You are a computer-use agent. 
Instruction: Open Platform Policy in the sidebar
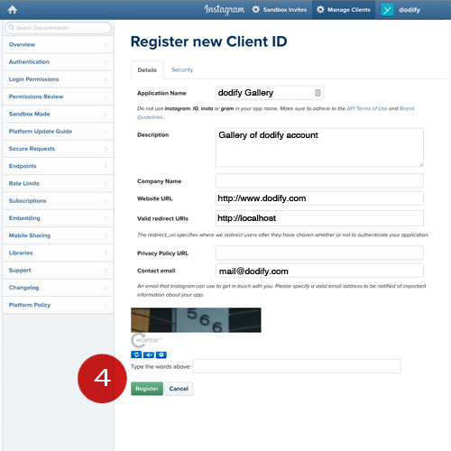pyautogui.click(x=58, y=305)
